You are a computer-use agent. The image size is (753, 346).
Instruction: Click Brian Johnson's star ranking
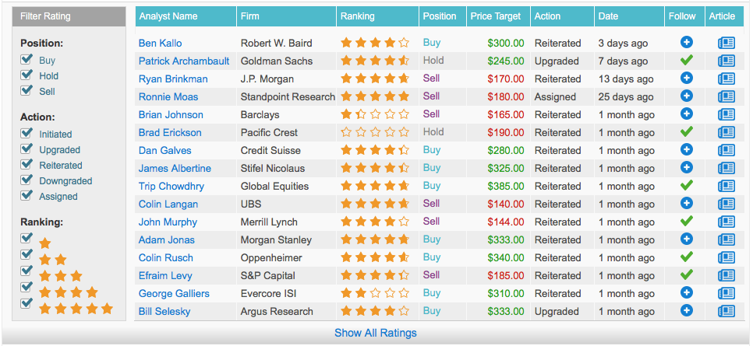click(375, 114)
